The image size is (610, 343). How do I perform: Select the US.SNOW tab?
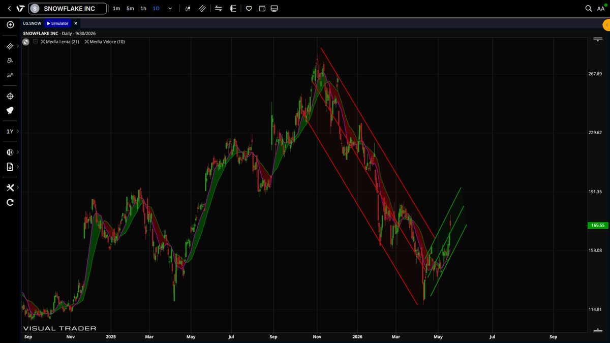tap(32, 23)
